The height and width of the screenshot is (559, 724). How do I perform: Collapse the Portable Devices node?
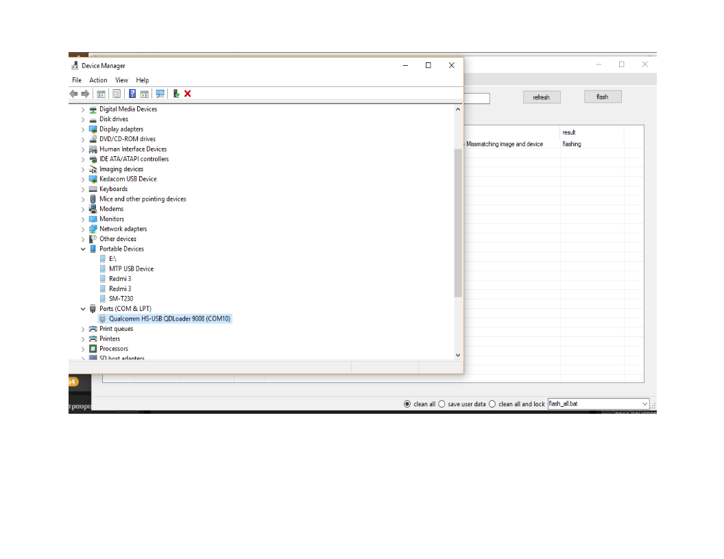[x=83, y=249]
